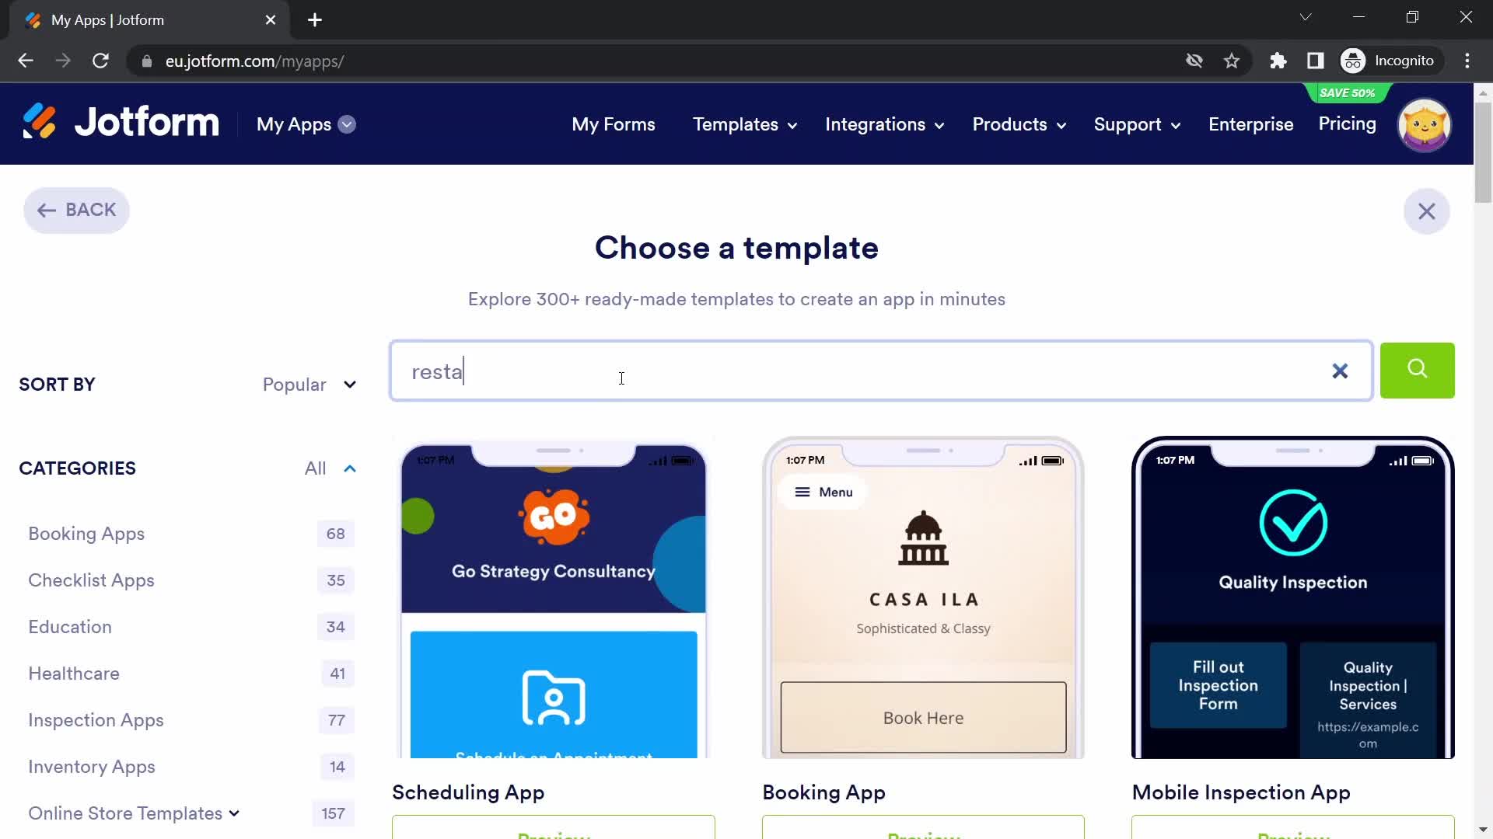Click the close X icon top right
Image resolution: width=1493 pixels, height=839 pixels.
pyautogui.click(x=1428, y=211)
